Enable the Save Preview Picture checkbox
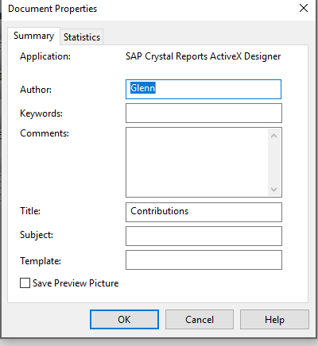The width and height of the screenshot is (318, 346). pyautogui.click(x=25, y=283)
